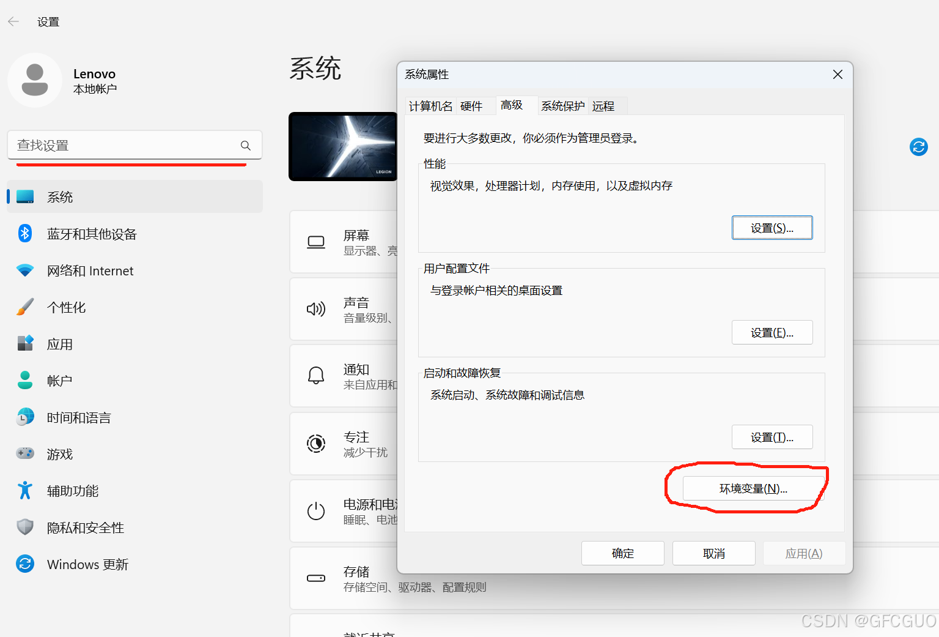The height and width of the screenshot is (637, 939).
Task: Click the power icon next to 电源
Action: tap(316, 510)
